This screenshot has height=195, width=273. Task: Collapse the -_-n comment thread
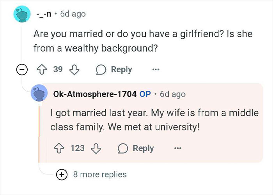pos(22,70)
